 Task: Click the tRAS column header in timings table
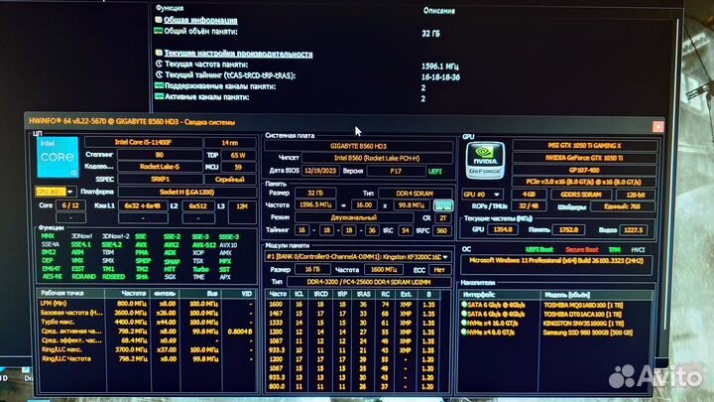tap(363, 294)
